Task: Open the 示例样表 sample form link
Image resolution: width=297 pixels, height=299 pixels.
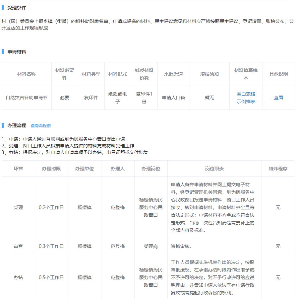Action: (x=246, y=102)
